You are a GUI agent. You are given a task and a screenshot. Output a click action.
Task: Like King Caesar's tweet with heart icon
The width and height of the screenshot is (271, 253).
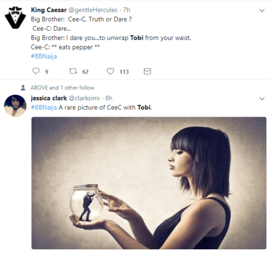110,71
